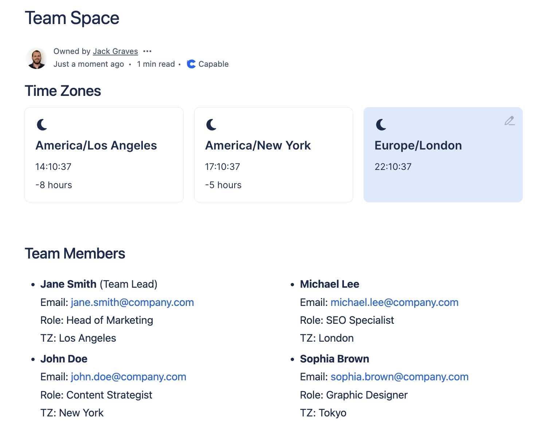Screen dimensions: 545x431
Task: Click the edit pencil icon on London card
Action: tap(509, 121)
